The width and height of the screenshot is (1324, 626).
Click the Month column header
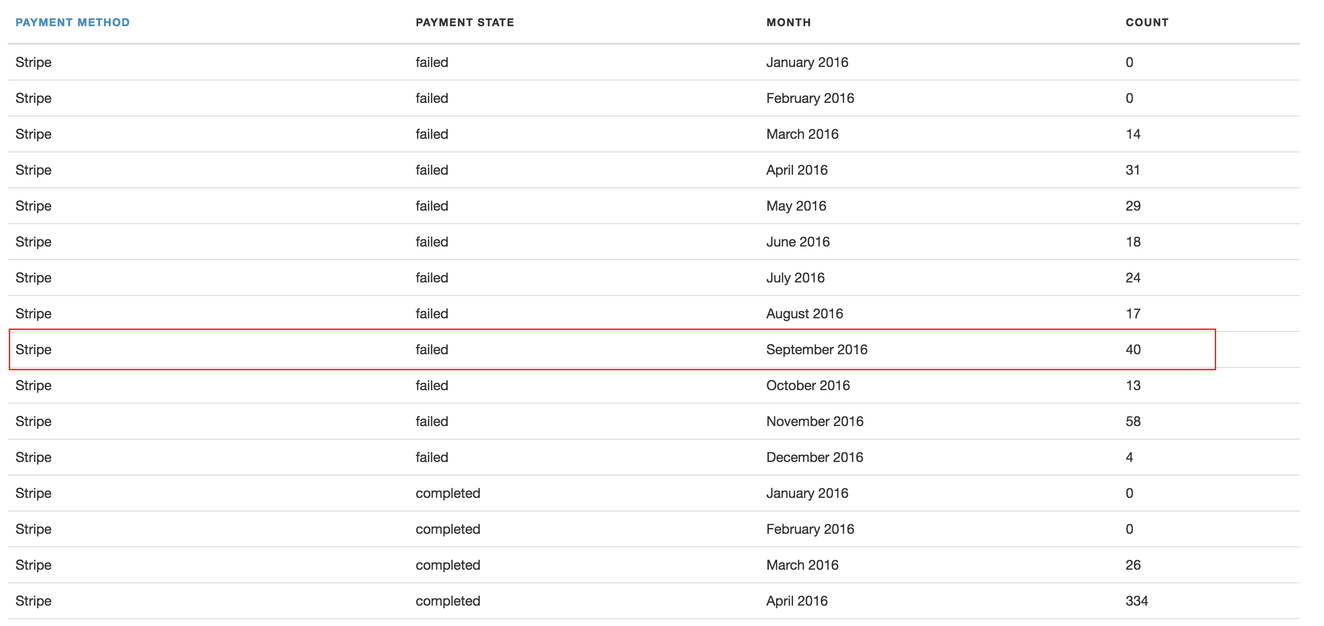pos(788,23)
